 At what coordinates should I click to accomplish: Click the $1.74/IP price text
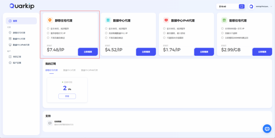click(172, 50)
